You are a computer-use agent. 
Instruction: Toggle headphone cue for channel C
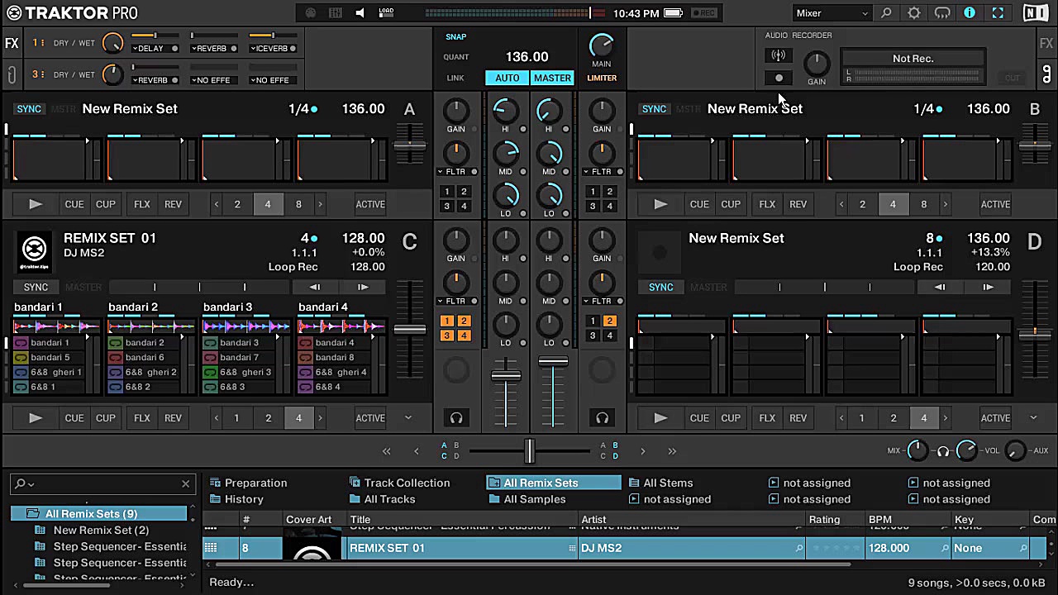pyautogui.click(x=456, y=418)
